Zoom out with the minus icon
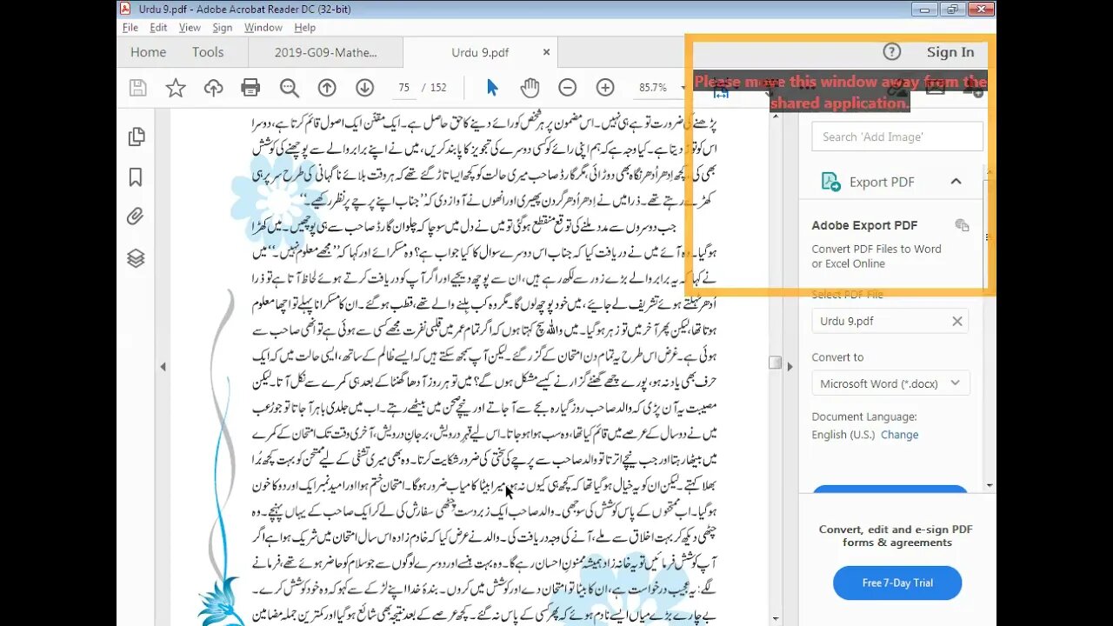1113x626 pixels. [x=567, y=88]
